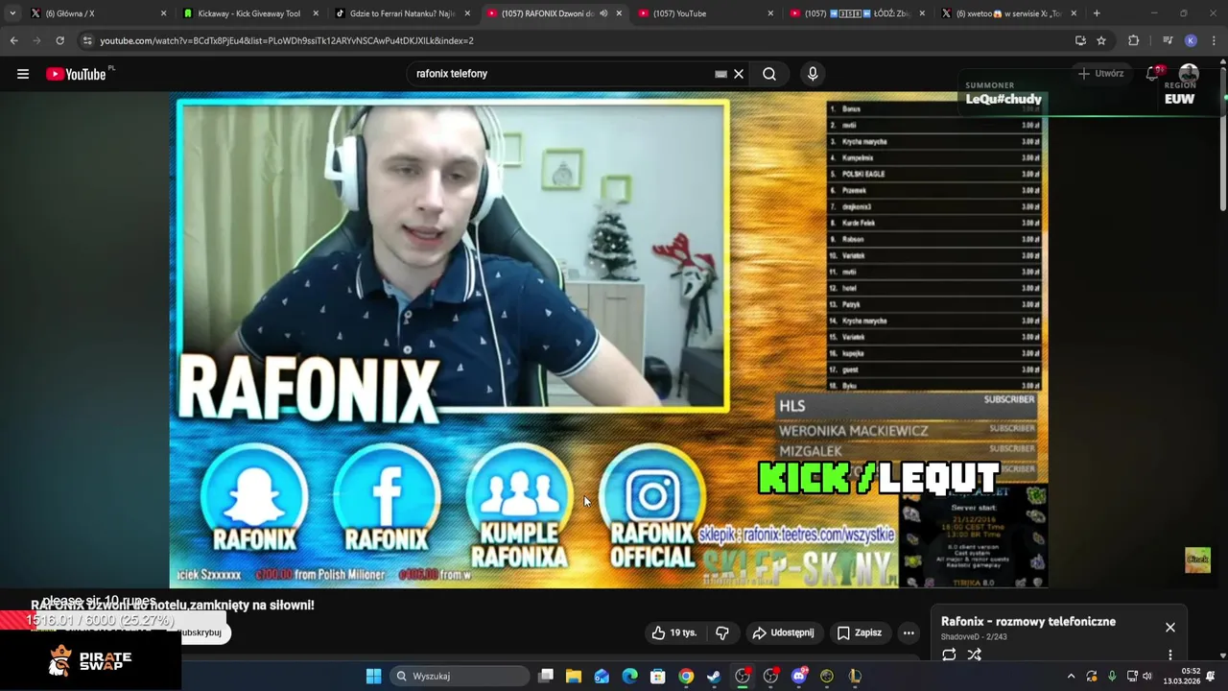Close the (1057) YouTube tab

click(x=770, y=13)
